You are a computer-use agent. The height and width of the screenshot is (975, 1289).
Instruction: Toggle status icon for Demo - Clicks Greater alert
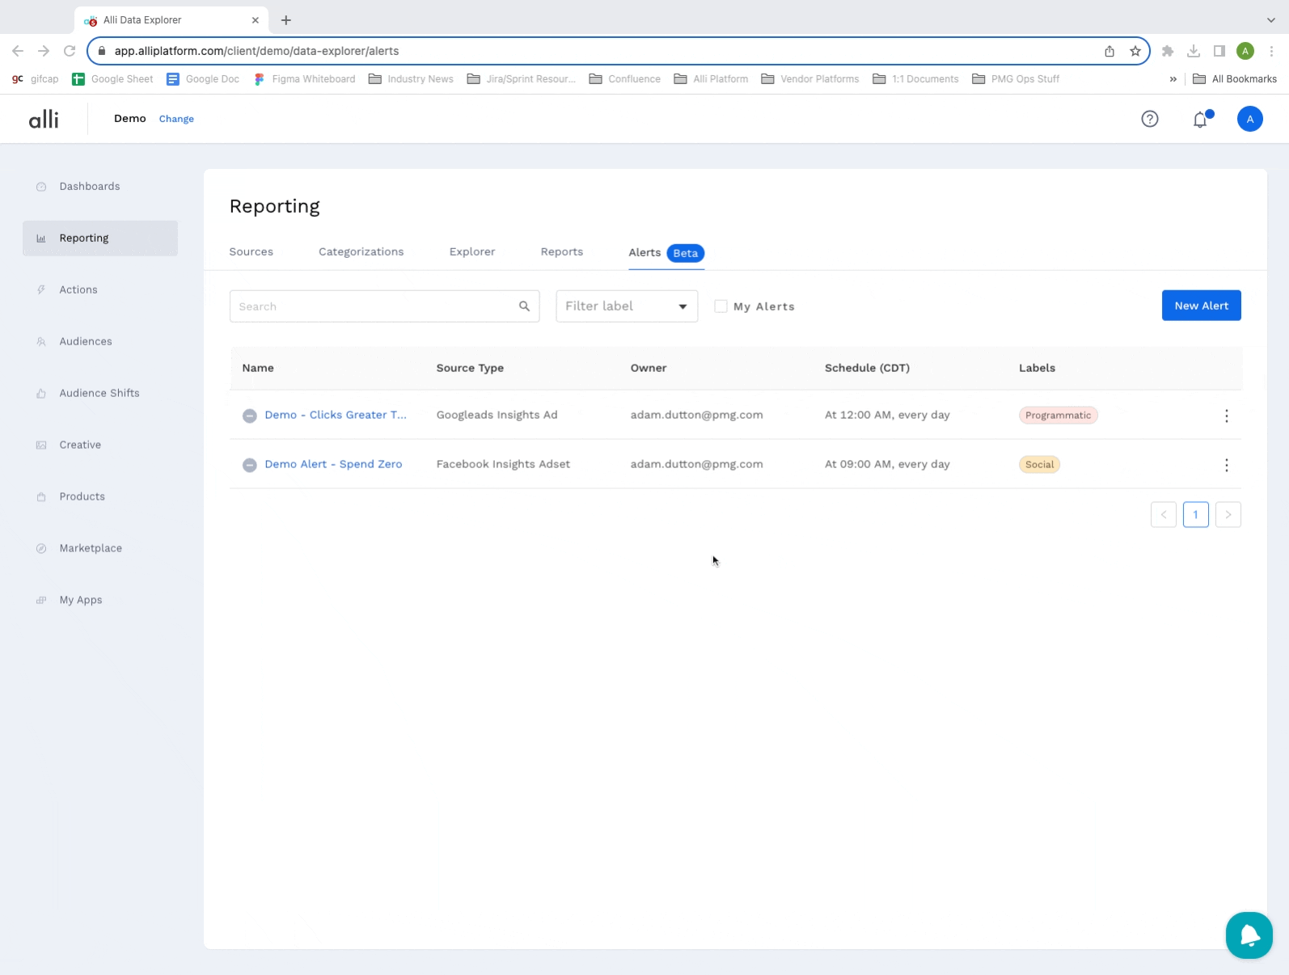tap(250, 416)
